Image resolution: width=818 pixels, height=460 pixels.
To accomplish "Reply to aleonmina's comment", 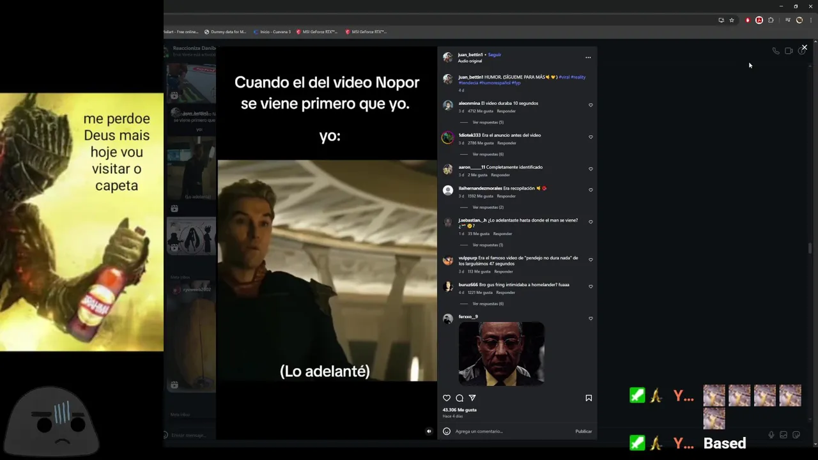I will click(506, 111).
